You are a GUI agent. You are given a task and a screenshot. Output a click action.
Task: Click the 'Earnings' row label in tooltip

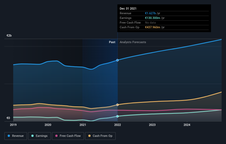click(126, 18)
